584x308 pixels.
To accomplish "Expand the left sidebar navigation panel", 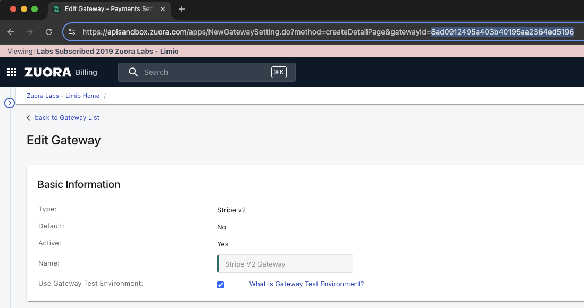I will (9, 103).
